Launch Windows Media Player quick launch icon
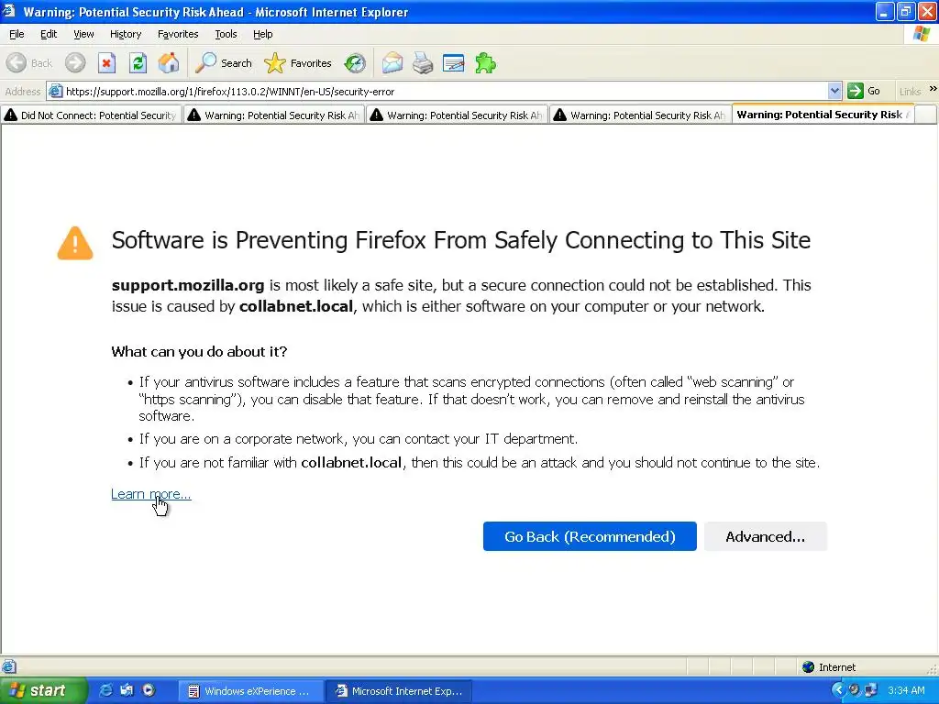This screenshot has height=704, width=939. (149, 690)
